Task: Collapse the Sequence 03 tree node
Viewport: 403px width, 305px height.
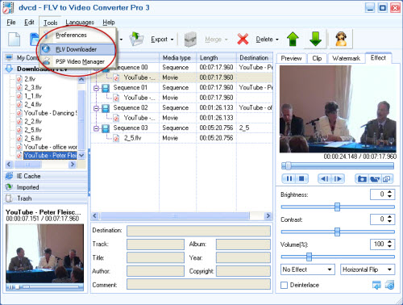Action: [x=96, y=128]
